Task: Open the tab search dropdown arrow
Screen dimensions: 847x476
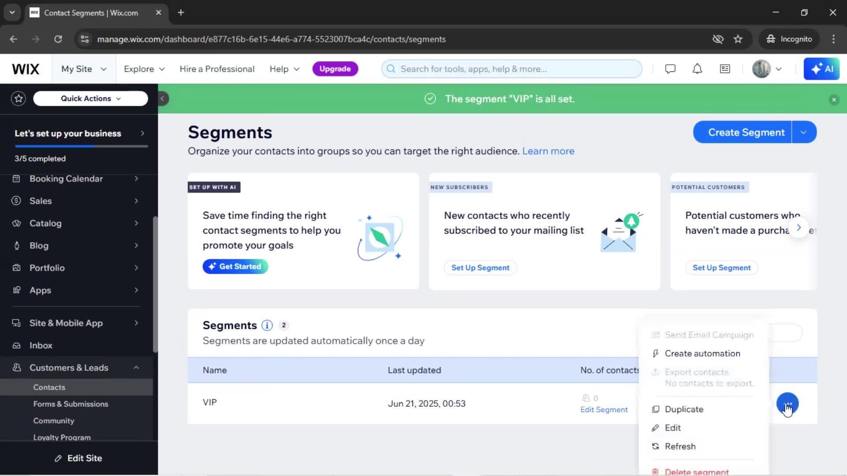Action: pyautogui.click(x=12, y=12)
